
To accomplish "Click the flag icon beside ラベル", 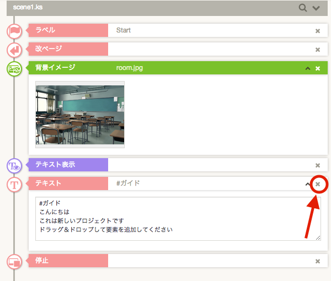I will point(14,31).
